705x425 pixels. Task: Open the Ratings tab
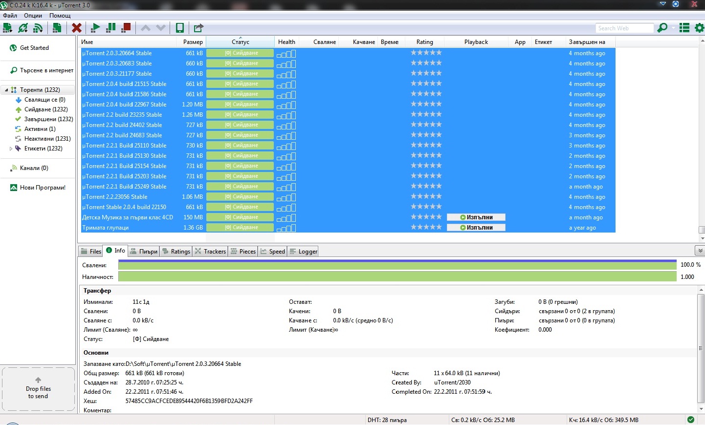(x=176, y=252)
